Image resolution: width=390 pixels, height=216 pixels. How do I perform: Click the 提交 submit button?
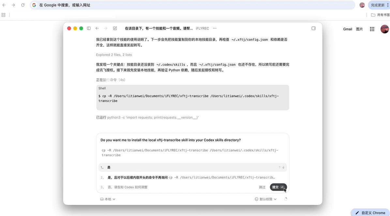click(278, 187)
